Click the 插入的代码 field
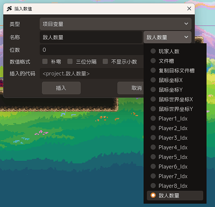This screenshot has width=215, height=207. [92, 73]
